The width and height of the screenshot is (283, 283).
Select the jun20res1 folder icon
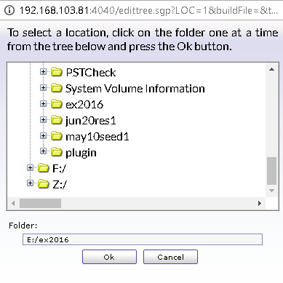(x=57, y=120)
